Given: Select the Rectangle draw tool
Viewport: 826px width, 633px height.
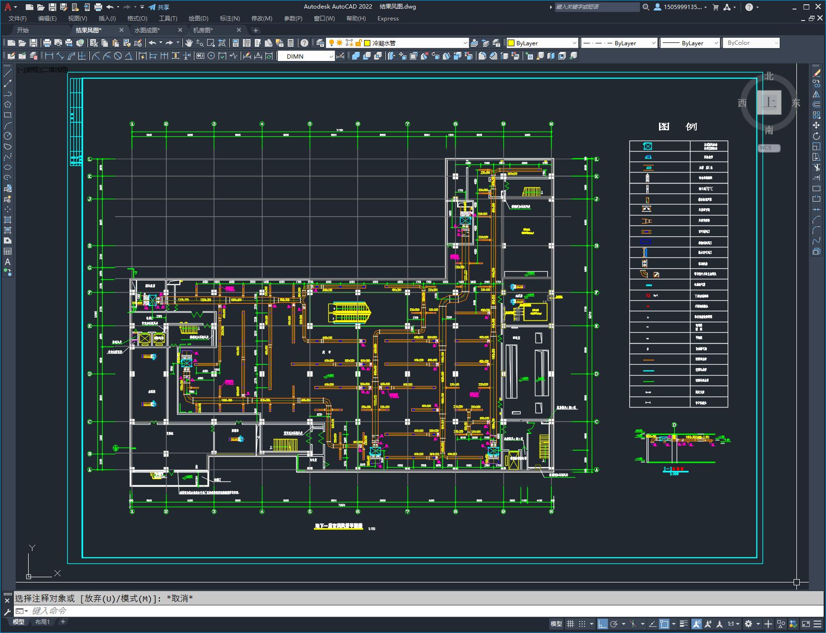Looking at the screenshot, I should coord(8,115).
